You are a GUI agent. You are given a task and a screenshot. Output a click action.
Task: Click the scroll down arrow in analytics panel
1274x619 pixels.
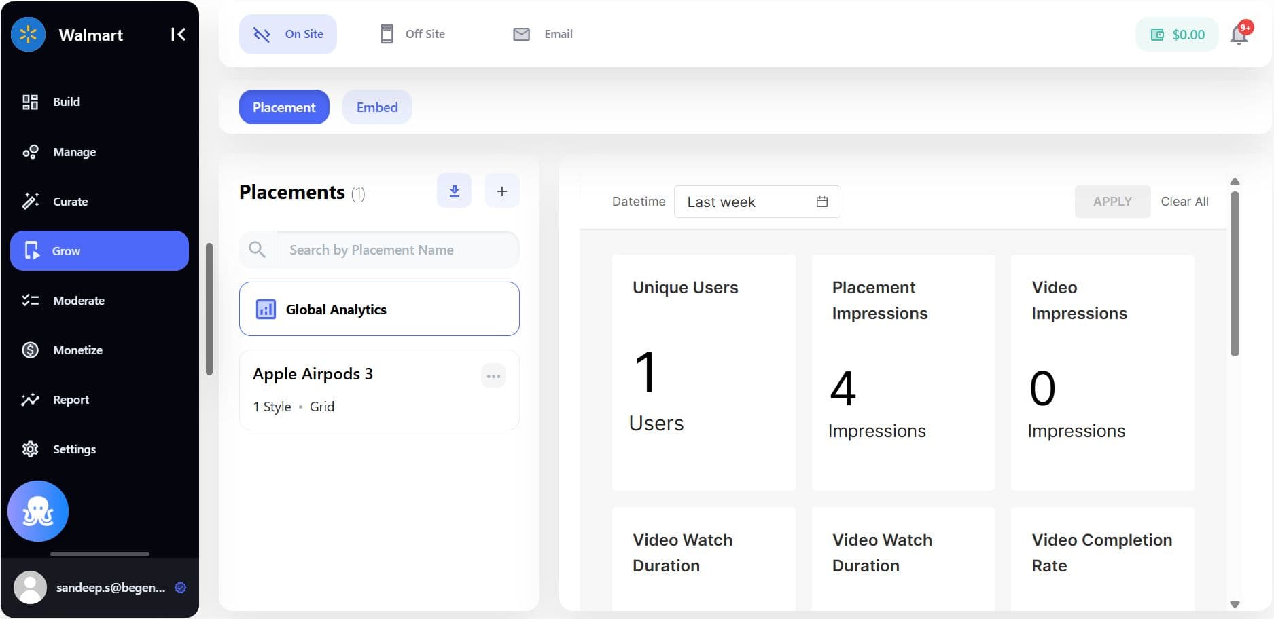[x=1235, y=604]
